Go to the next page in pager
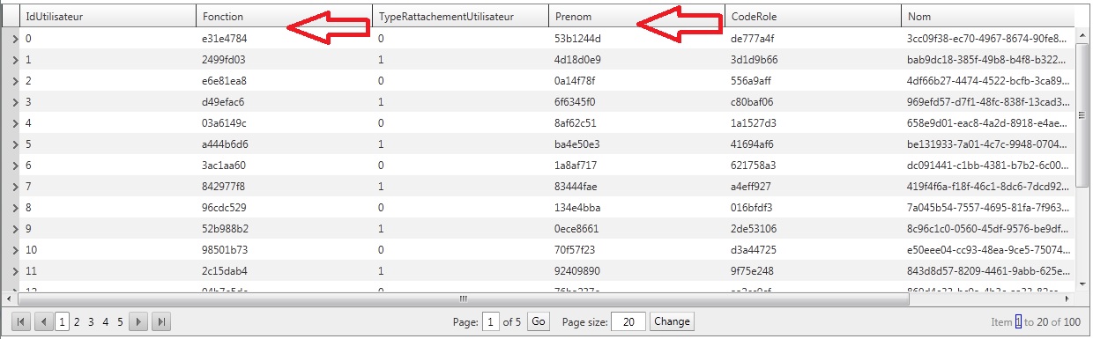Image resolution: width=1093 pixels, height=339 pixels. coord(138,322)
